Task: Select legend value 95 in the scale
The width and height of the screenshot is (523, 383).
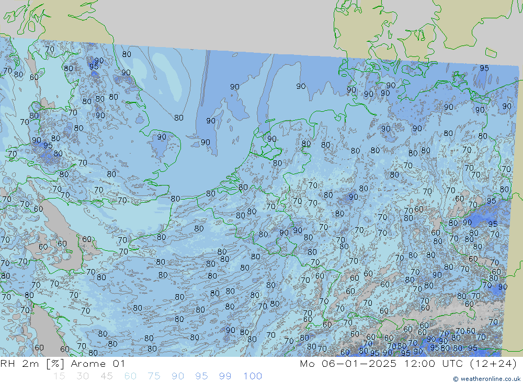Action: point(201,376)
